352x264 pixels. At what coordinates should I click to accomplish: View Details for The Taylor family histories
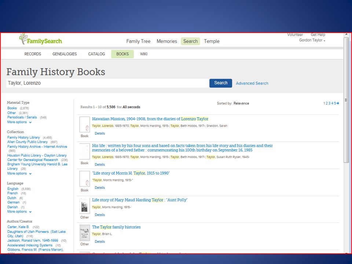(100, 242)
